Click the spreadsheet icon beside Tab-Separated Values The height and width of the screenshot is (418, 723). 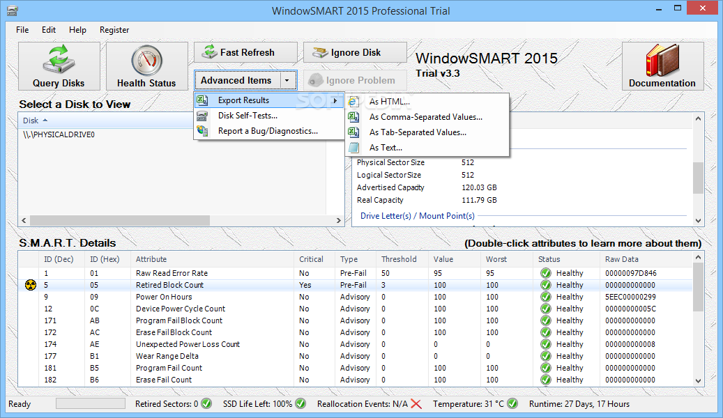pyautogui.click(x=353, y=132)
